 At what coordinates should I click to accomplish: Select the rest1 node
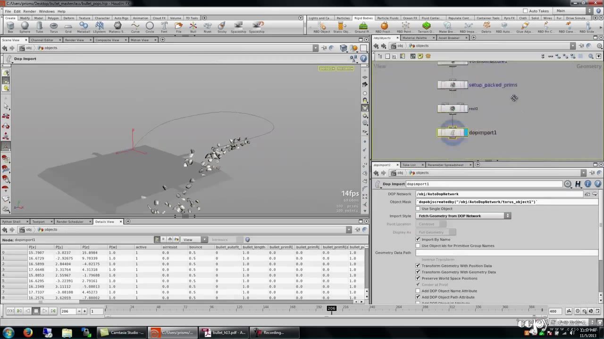click(452, 109)
